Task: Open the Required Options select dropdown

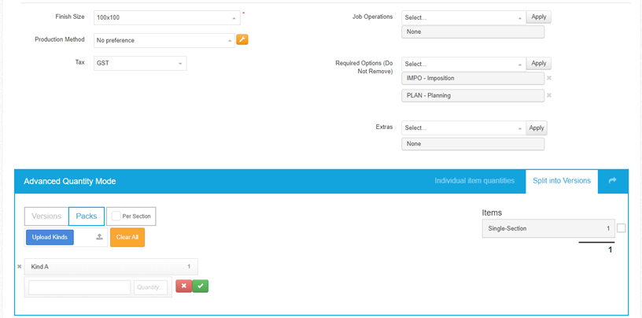Action: pos(463,64)
